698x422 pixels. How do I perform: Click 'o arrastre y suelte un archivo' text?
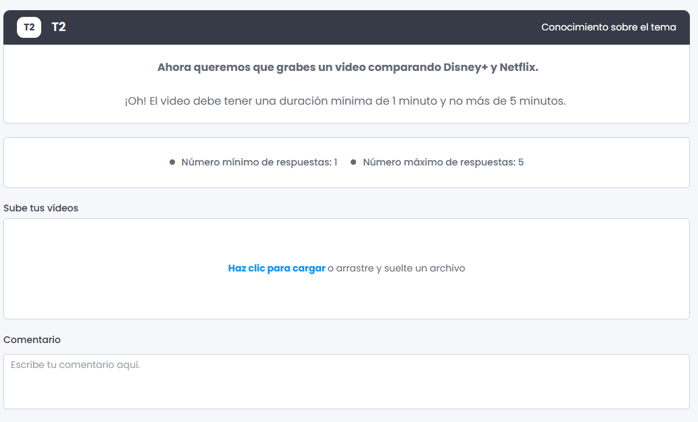click(x=396, y=268)
